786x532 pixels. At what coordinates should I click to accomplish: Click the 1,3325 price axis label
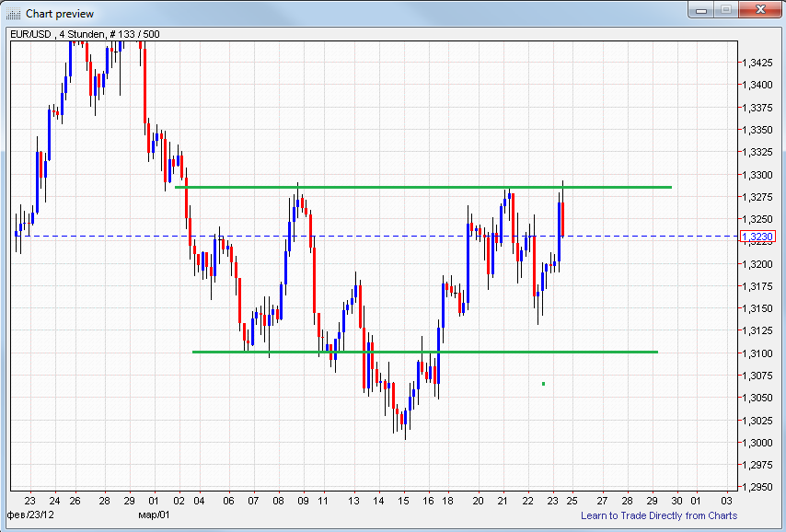[757, 152]
